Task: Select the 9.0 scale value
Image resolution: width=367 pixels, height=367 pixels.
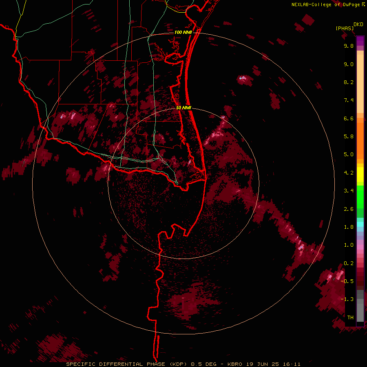Action: pyautogui.click(x=349, y=64)
